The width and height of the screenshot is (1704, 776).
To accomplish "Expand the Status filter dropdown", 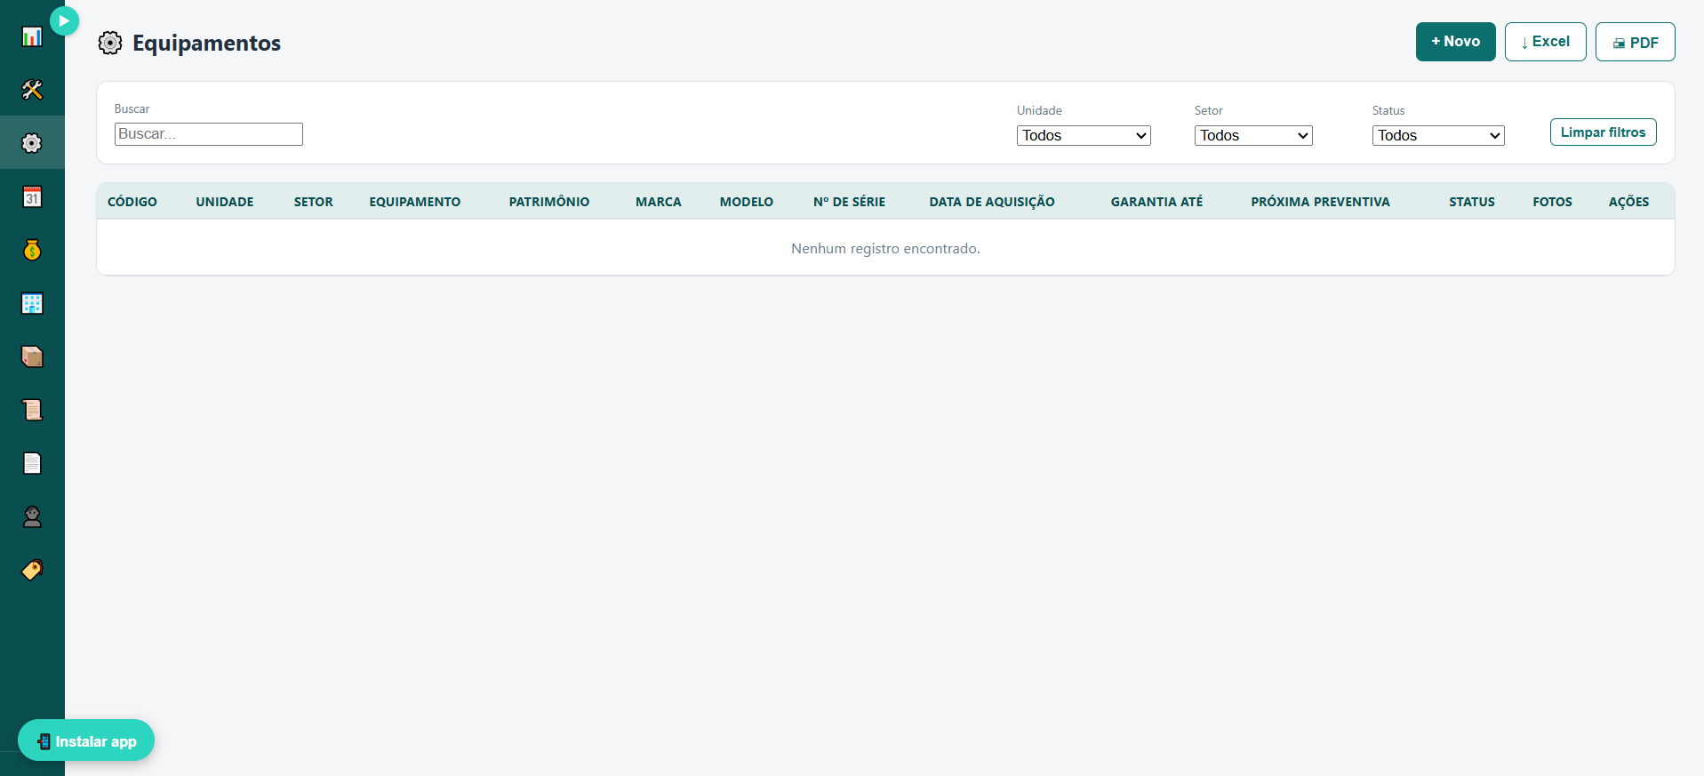I will pyautogui.click(x=1438, y=135).
